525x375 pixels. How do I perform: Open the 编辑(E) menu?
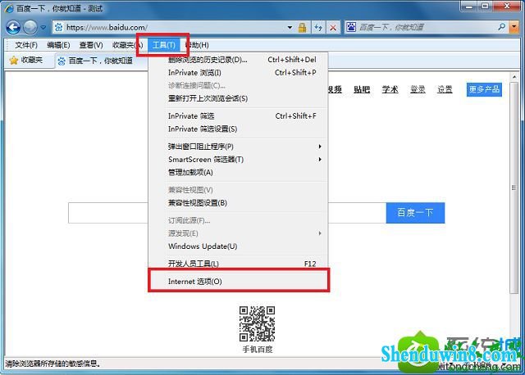(58, 45)
